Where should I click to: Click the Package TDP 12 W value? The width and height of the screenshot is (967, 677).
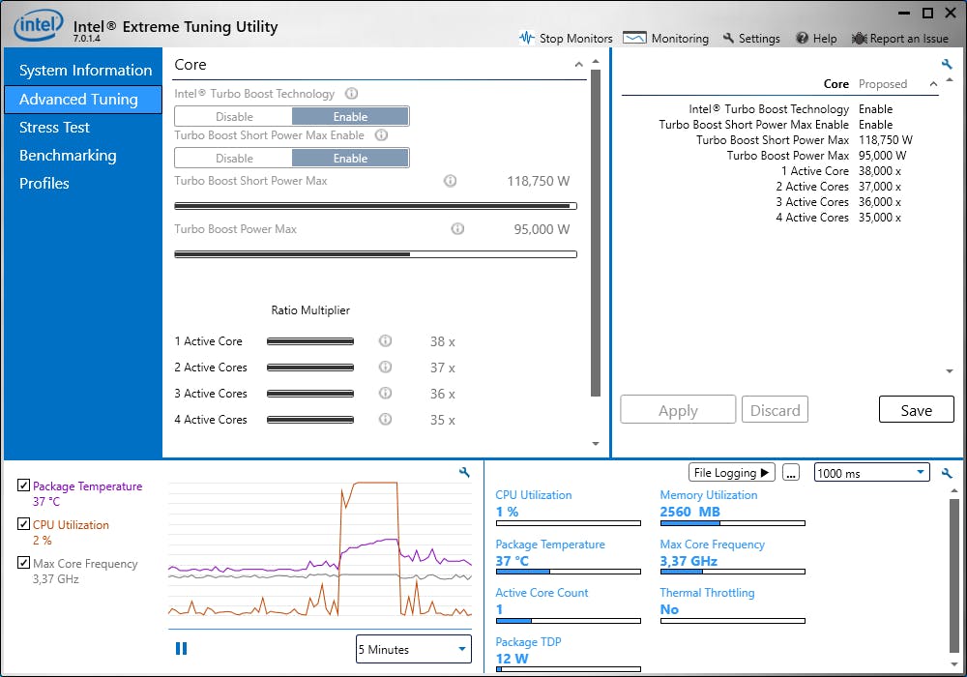[x=513, y=659]
